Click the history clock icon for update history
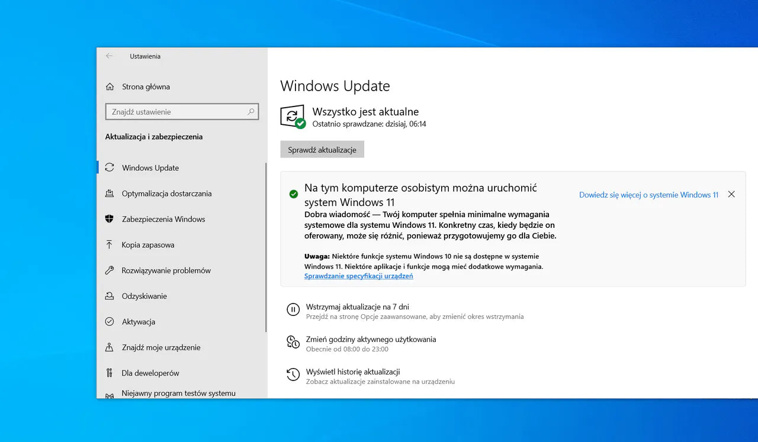The height and width of the screenshot is (442, 758). pos(293,374)
